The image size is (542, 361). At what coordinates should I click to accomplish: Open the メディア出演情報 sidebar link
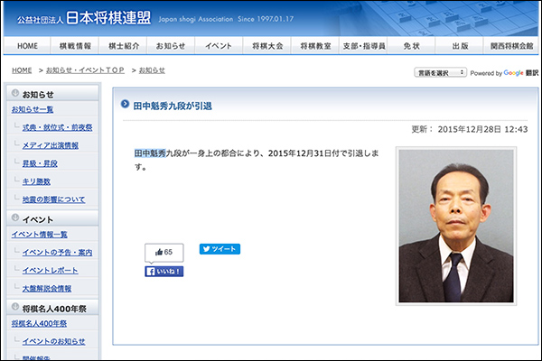coord(51,145)
